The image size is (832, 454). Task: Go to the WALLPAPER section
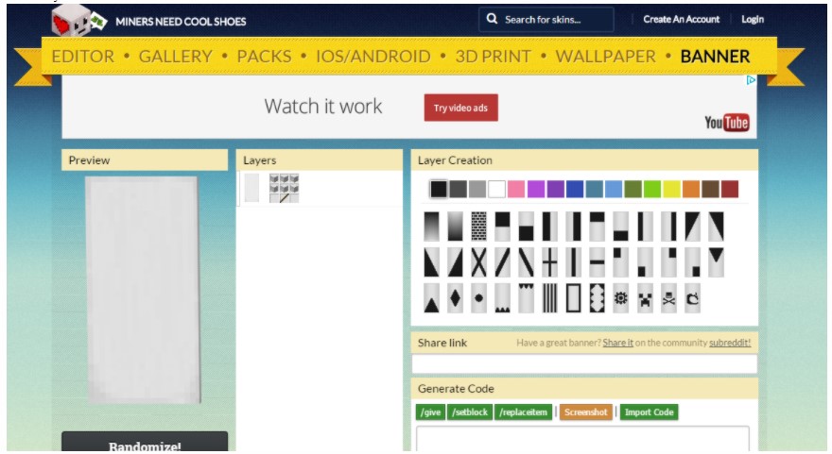pos(605,57)
